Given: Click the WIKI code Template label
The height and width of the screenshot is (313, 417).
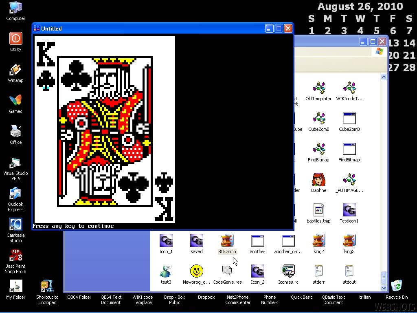Looking at the screenshot, I should pyautogui.click(x=143, y=300).
